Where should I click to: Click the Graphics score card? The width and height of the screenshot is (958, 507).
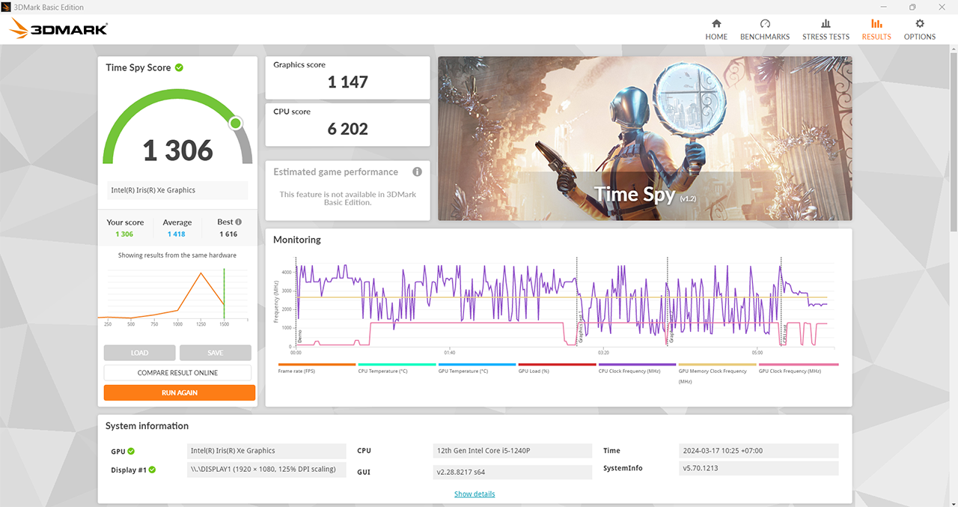348,77
